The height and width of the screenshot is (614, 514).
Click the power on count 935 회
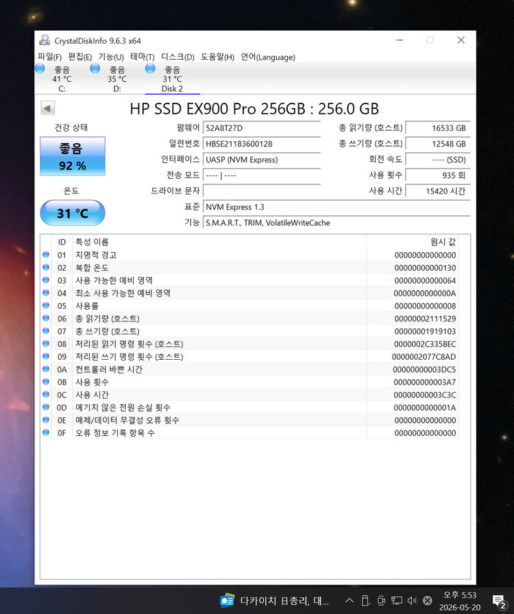point(438,175)
